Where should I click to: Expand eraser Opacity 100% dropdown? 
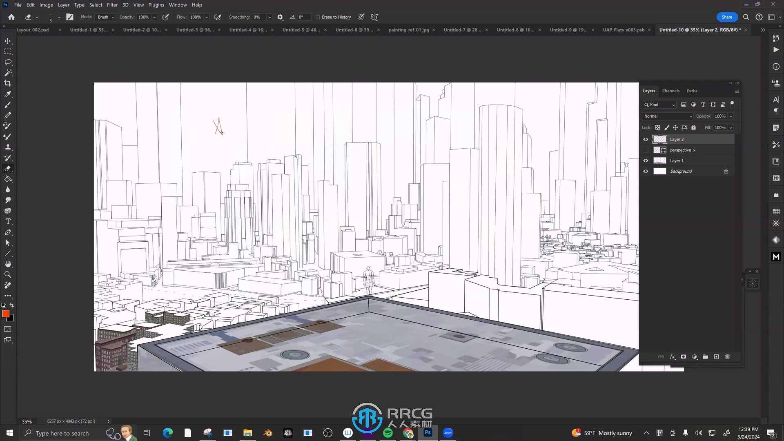[x=154, y=17]
